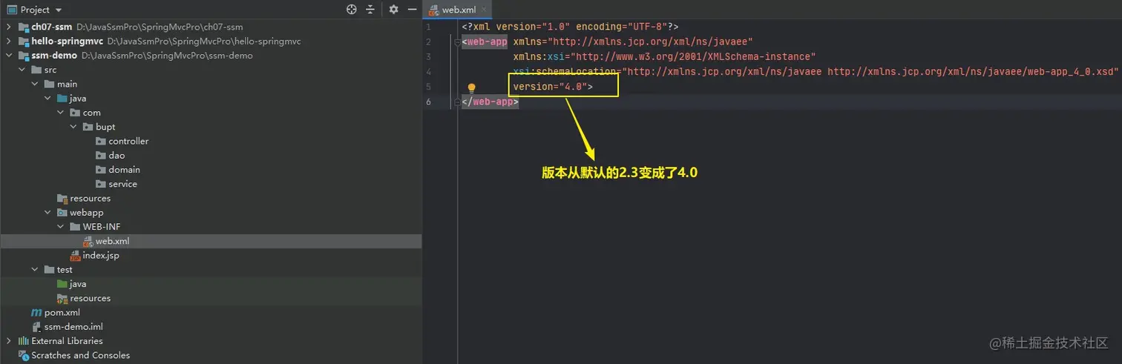Open Project panel gear options
Screen dimensions: 1122x364
point(394,10)
